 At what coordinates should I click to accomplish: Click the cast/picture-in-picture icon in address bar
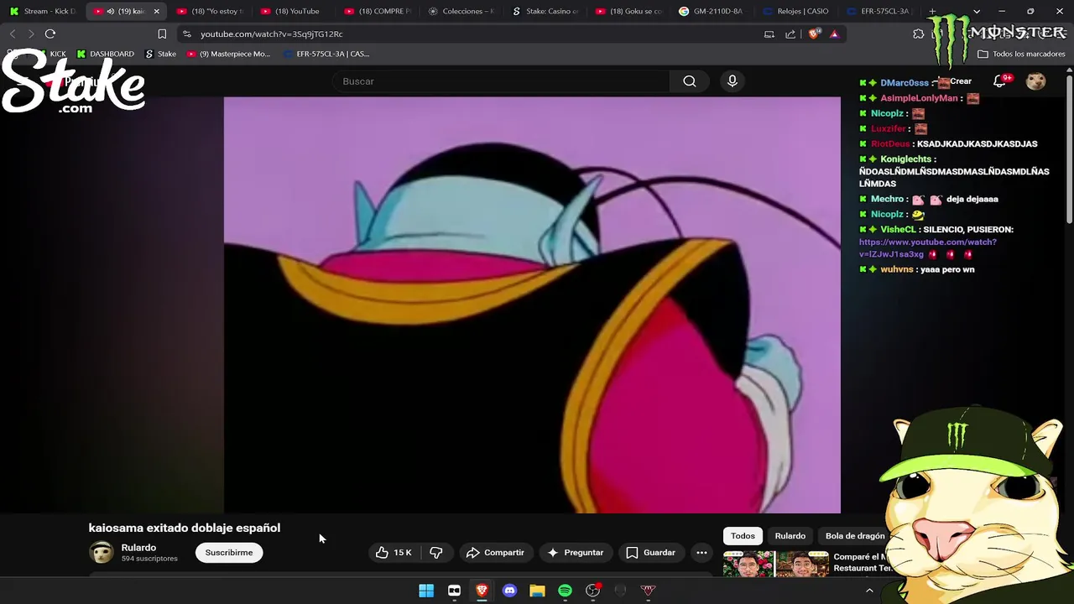769,34
